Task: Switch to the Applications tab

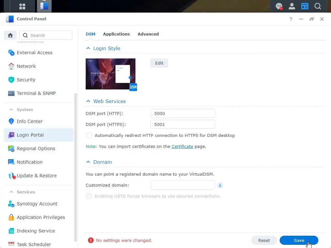Action: [116, 34]
